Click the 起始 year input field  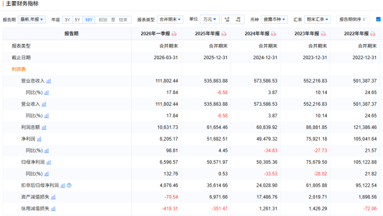(x=103, y=20)
